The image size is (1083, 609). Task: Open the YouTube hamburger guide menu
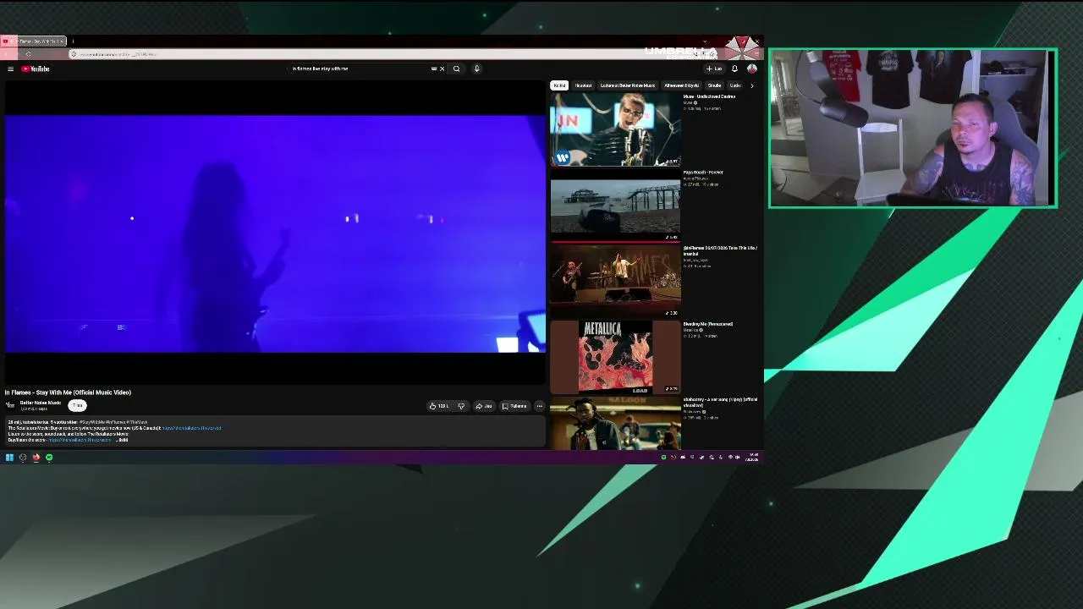click(x=10, y=69)
